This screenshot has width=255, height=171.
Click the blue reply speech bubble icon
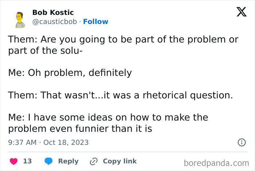(48, 161)
